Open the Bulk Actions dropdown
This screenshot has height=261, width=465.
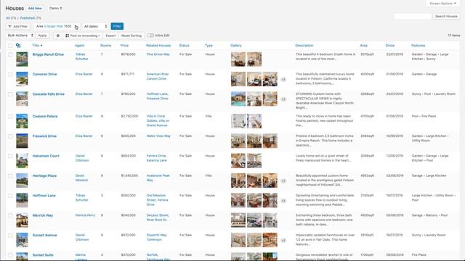(20, 36)
